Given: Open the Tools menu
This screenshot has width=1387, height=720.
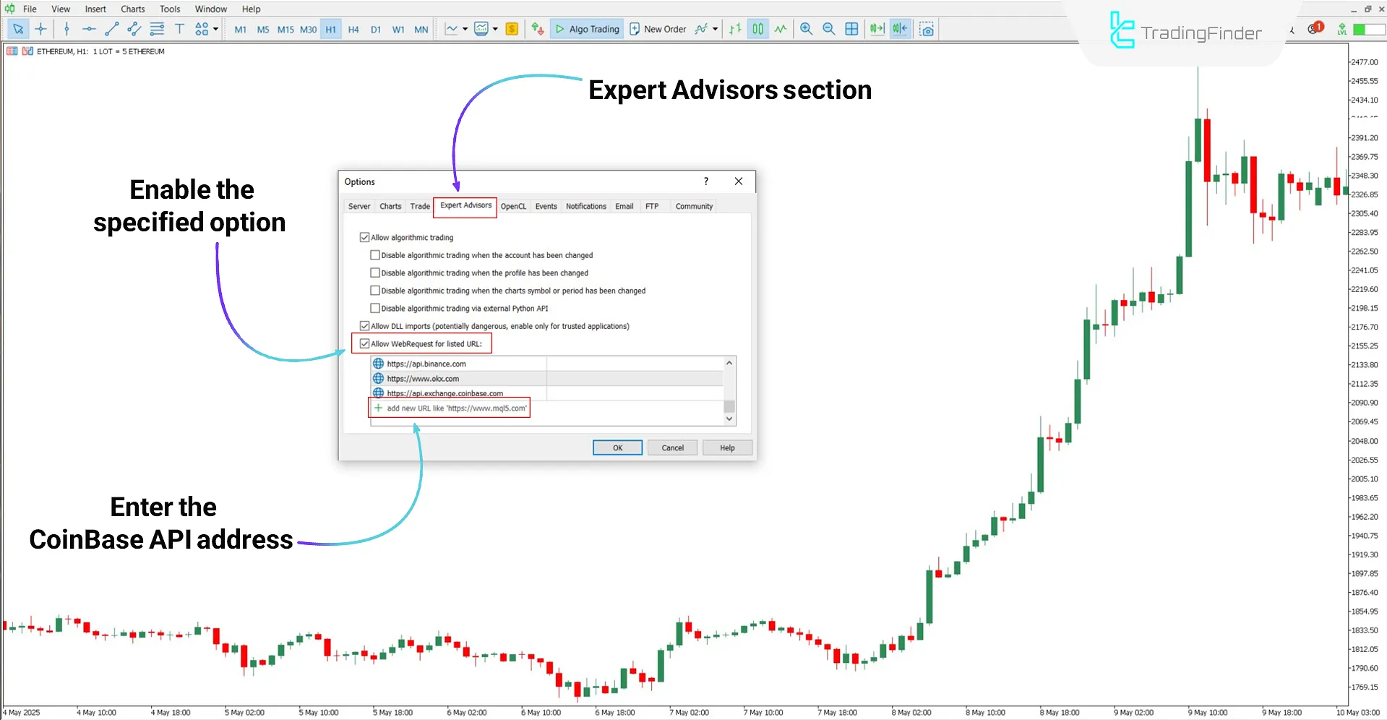Looking at the screenshot, I should pos(170,9).
